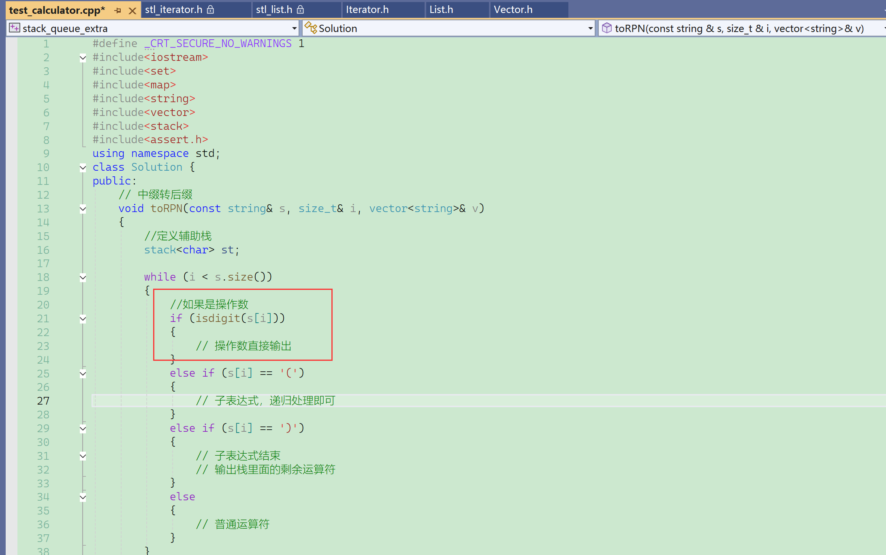
Task: Switch to the stl_iterator.h tab
Action: pos(173,9)
